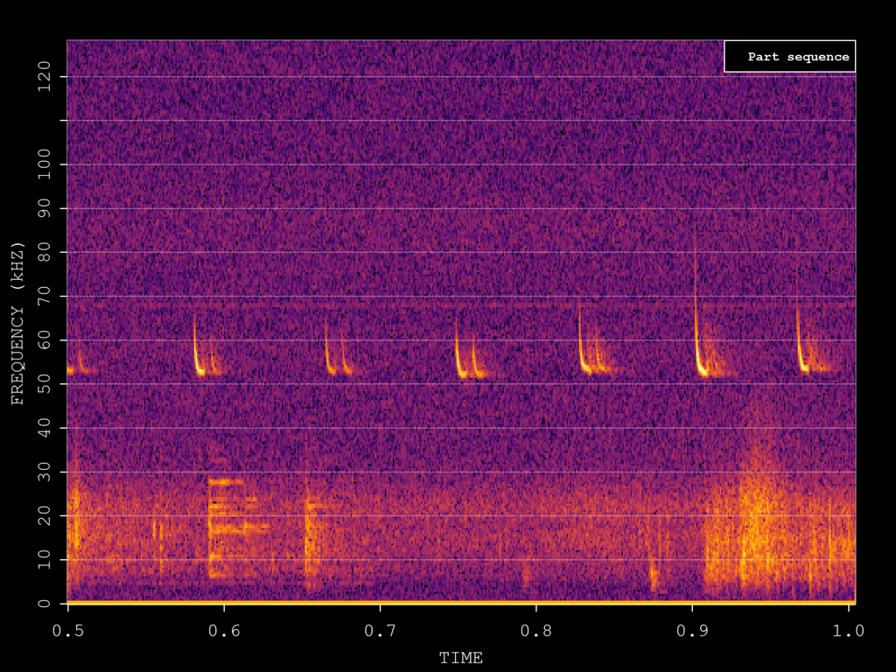The height and width of the screenshot is (672, 896).
Task: Click the 'Part sequence' legend box
Action: 789,56
